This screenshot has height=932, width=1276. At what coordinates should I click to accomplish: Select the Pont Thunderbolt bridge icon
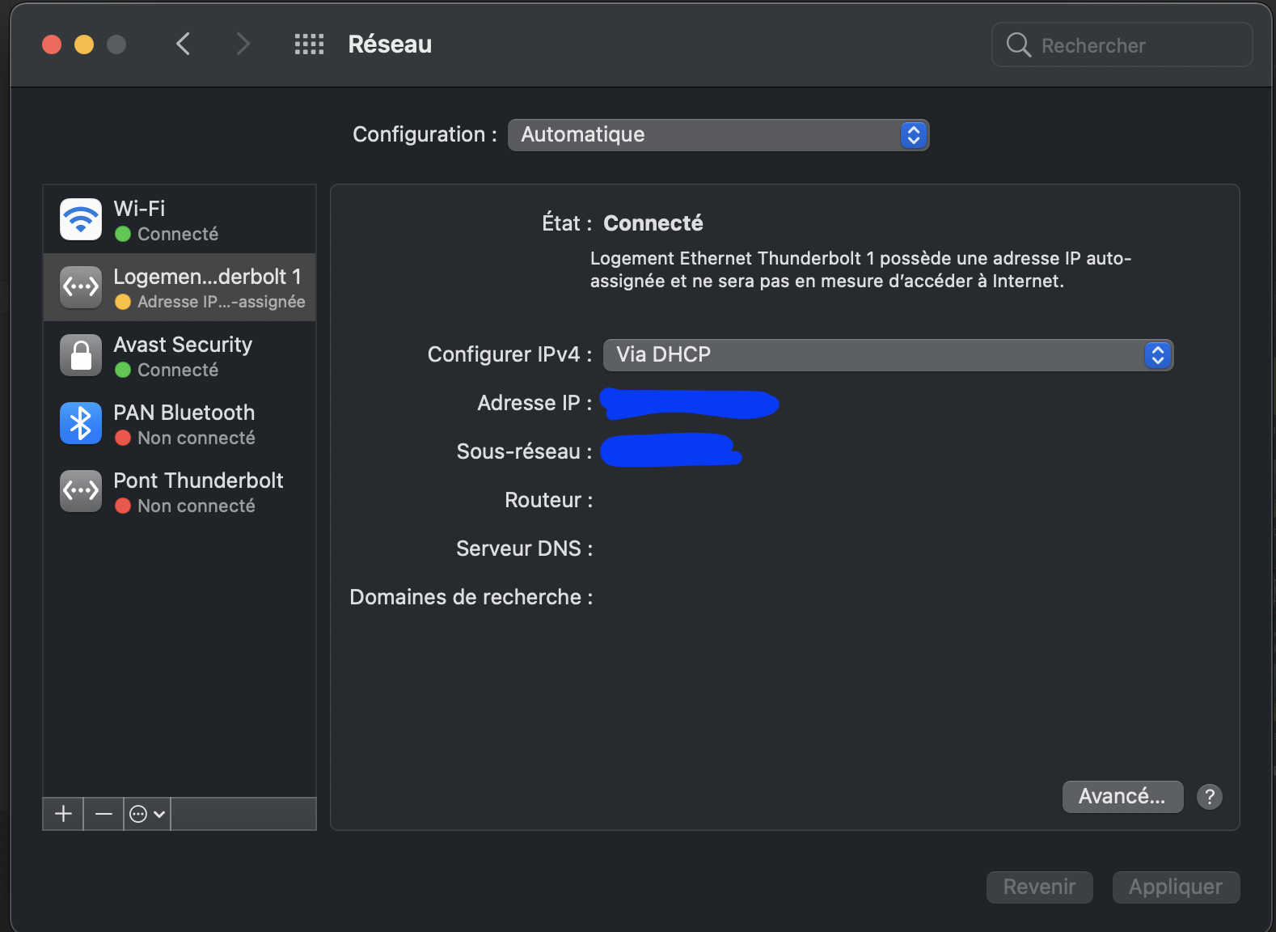(81, 491)
